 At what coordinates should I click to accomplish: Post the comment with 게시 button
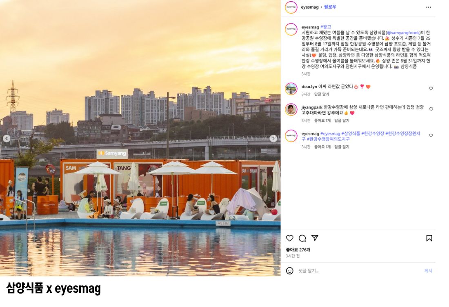coord(428,271)
